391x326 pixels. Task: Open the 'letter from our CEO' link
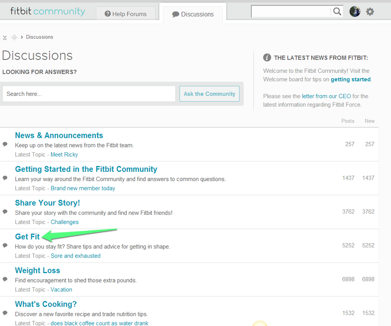coord(326,96)
